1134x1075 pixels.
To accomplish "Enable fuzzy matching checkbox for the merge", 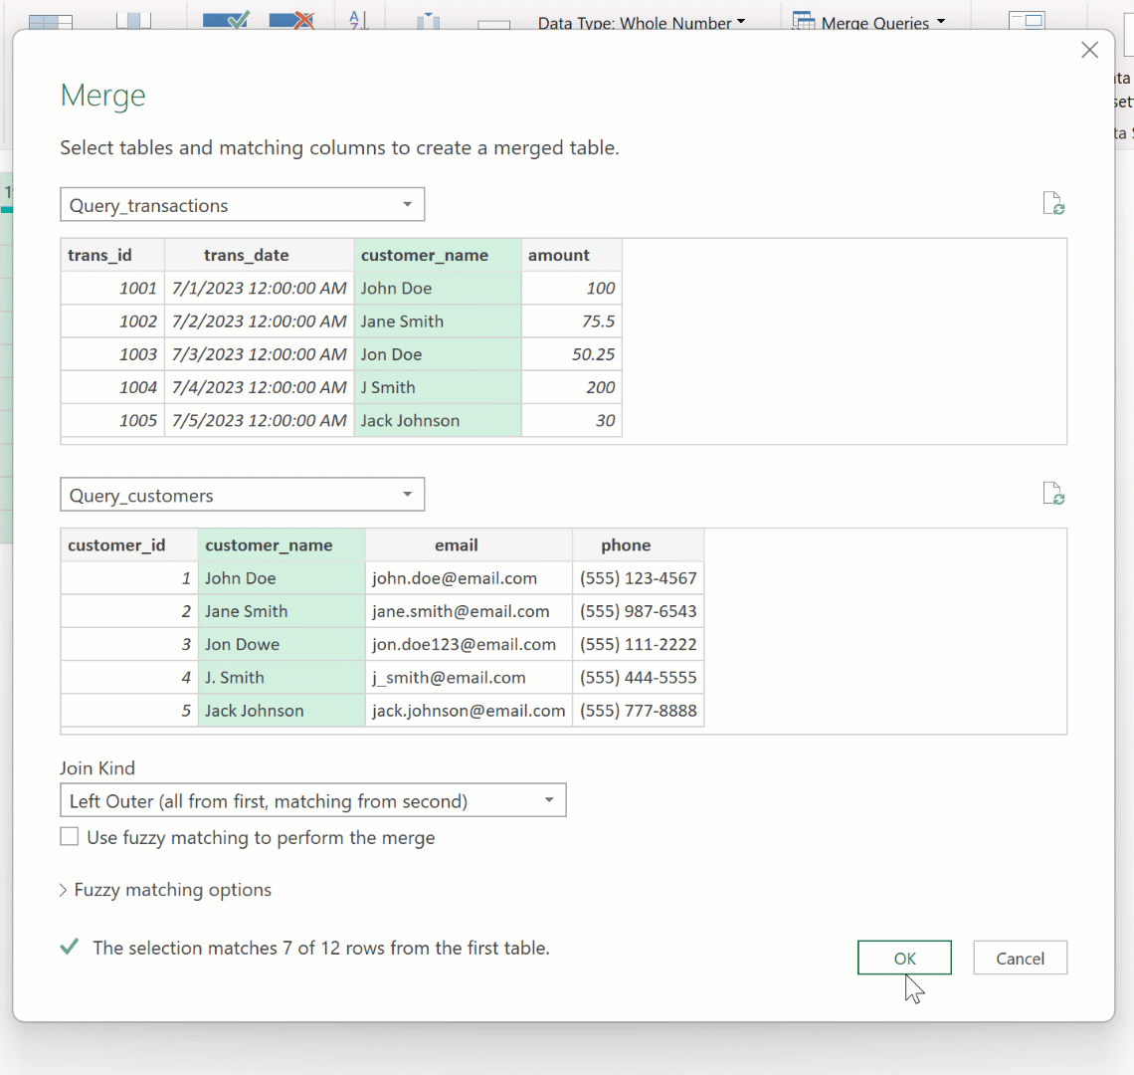I will point(70,837).
